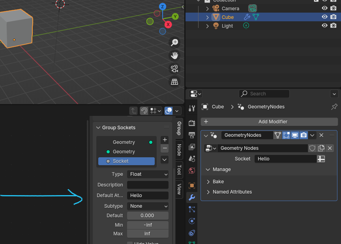The image size is (341, 244).
Task: Toggle Socket attribute input spreadsheet icon
Action: [321, 159]
